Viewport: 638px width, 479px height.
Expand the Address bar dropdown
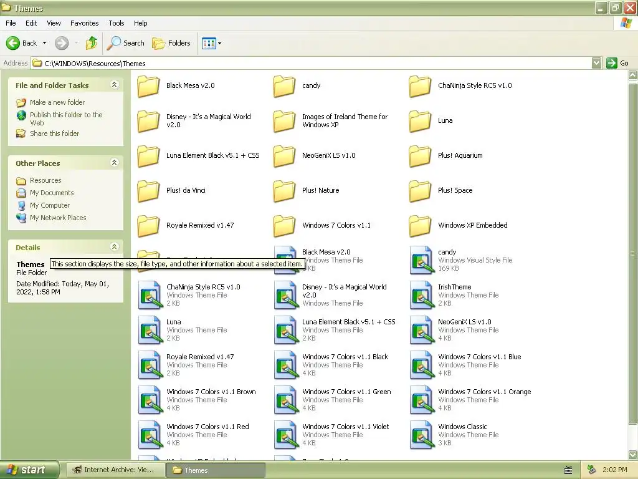point(596,63)
